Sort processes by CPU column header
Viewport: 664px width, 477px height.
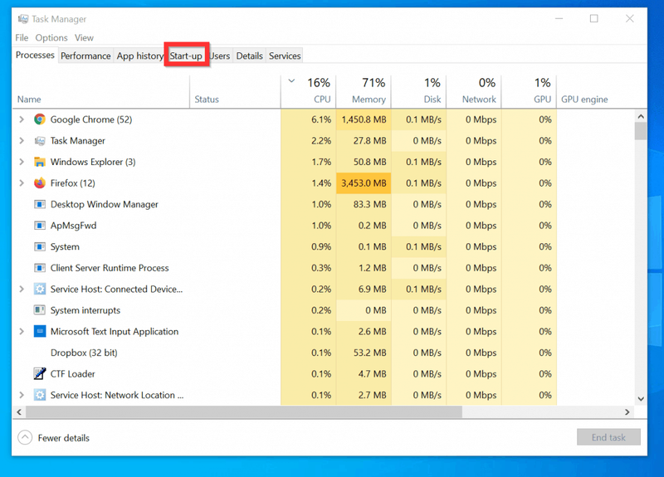pos(308,92)
